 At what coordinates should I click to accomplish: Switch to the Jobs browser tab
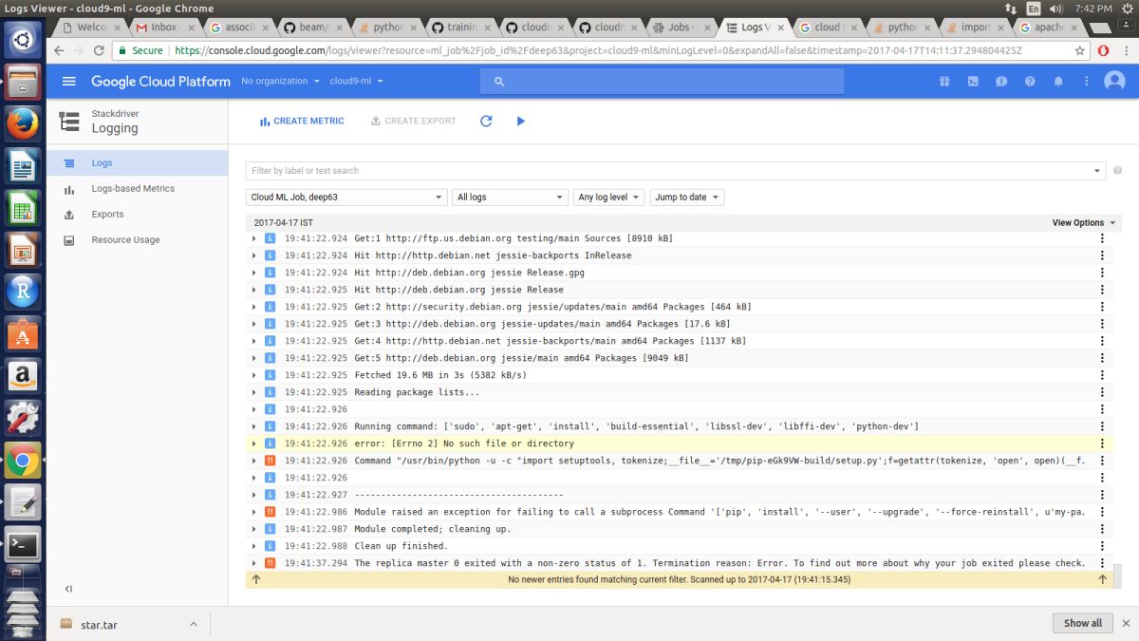click(x=679, y=28)
